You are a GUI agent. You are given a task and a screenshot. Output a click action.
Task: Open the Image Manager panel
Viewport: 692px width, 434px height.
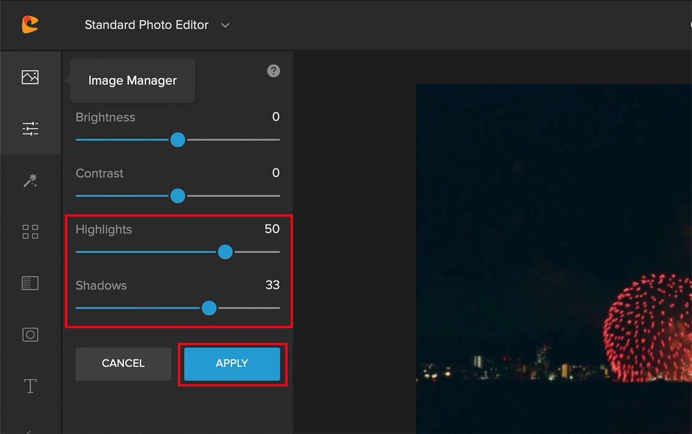30,77
